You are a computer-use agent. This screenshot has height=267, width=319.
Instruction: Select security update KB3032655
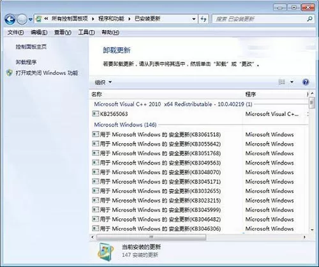coord(200,191)
